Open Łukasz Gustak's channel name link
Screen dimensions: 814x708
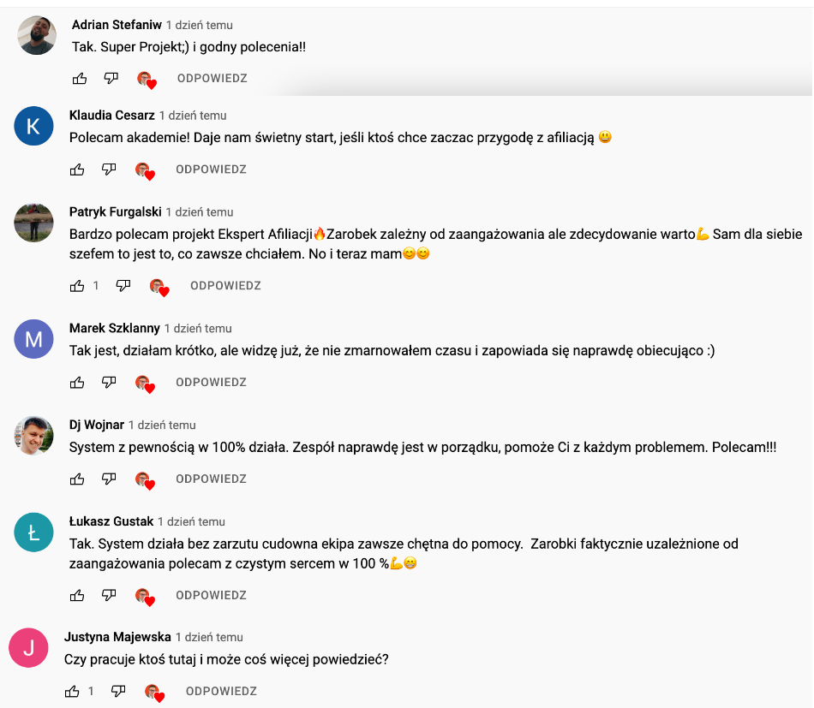tap(111, 521)
